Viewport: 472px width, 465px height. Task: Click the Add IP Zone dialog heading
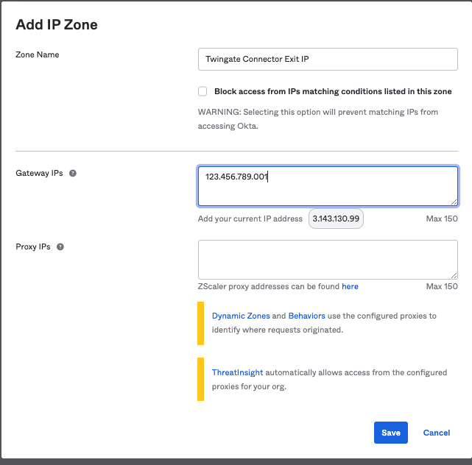pos(57,25)
